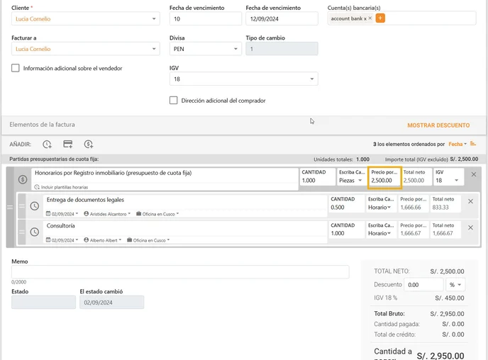Click CANTIDAD 1.000 in Honorarios row
The width and height of the screenshot is (488, 360).
pos(317,177)
